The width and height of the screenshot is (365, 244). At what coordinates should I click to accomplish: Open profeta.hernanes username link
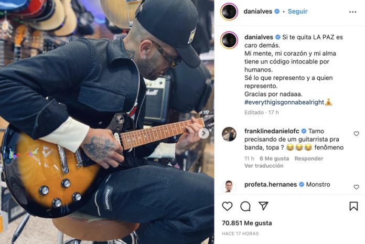pyautogui.click(x=271, y=184)
